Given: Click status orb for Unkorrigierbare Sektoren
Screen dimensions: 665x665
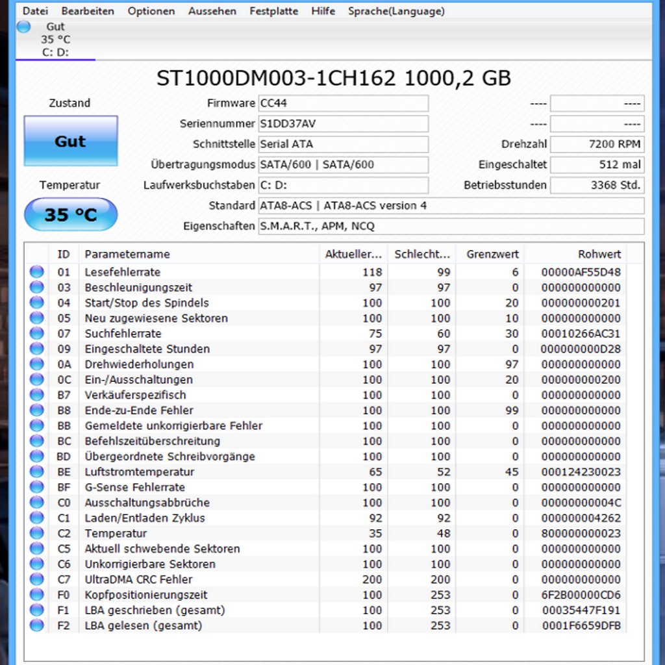Looking at the screenshot, I should [x=37, y=564].
